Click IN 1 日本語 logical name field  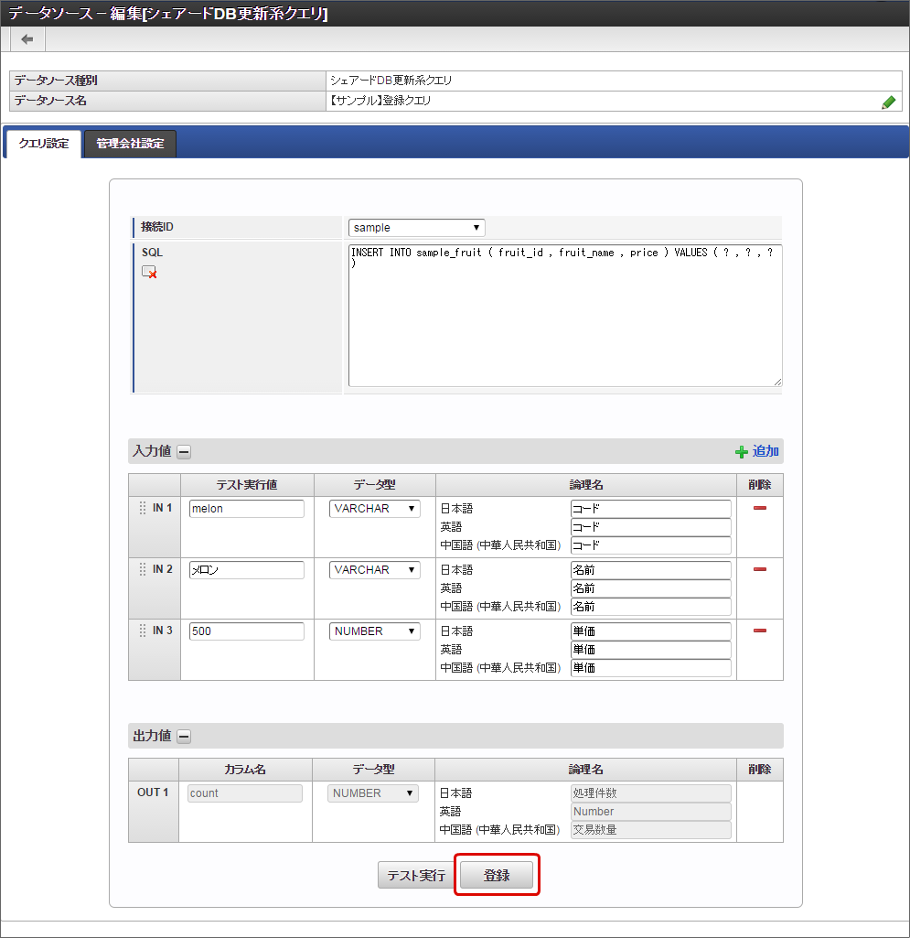[x=651, y=509]
